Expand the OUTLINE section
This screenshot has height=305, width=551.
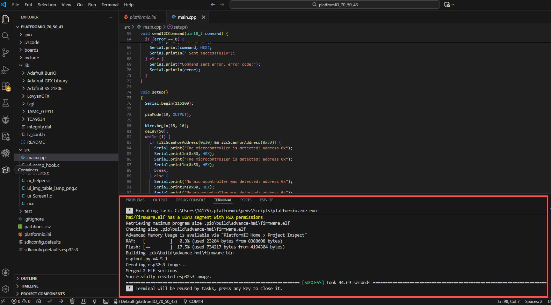29,278
